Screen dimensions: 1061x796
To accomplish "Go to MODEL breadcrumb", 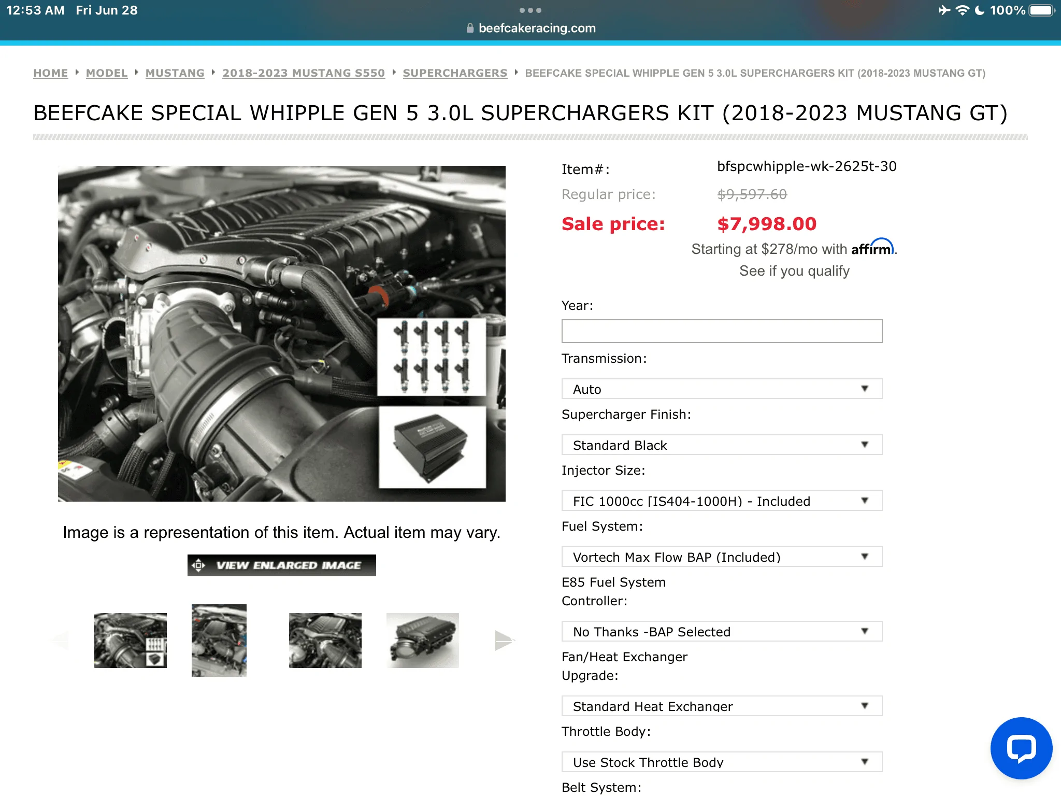I will pyautogui.click(x=107, y=73).
